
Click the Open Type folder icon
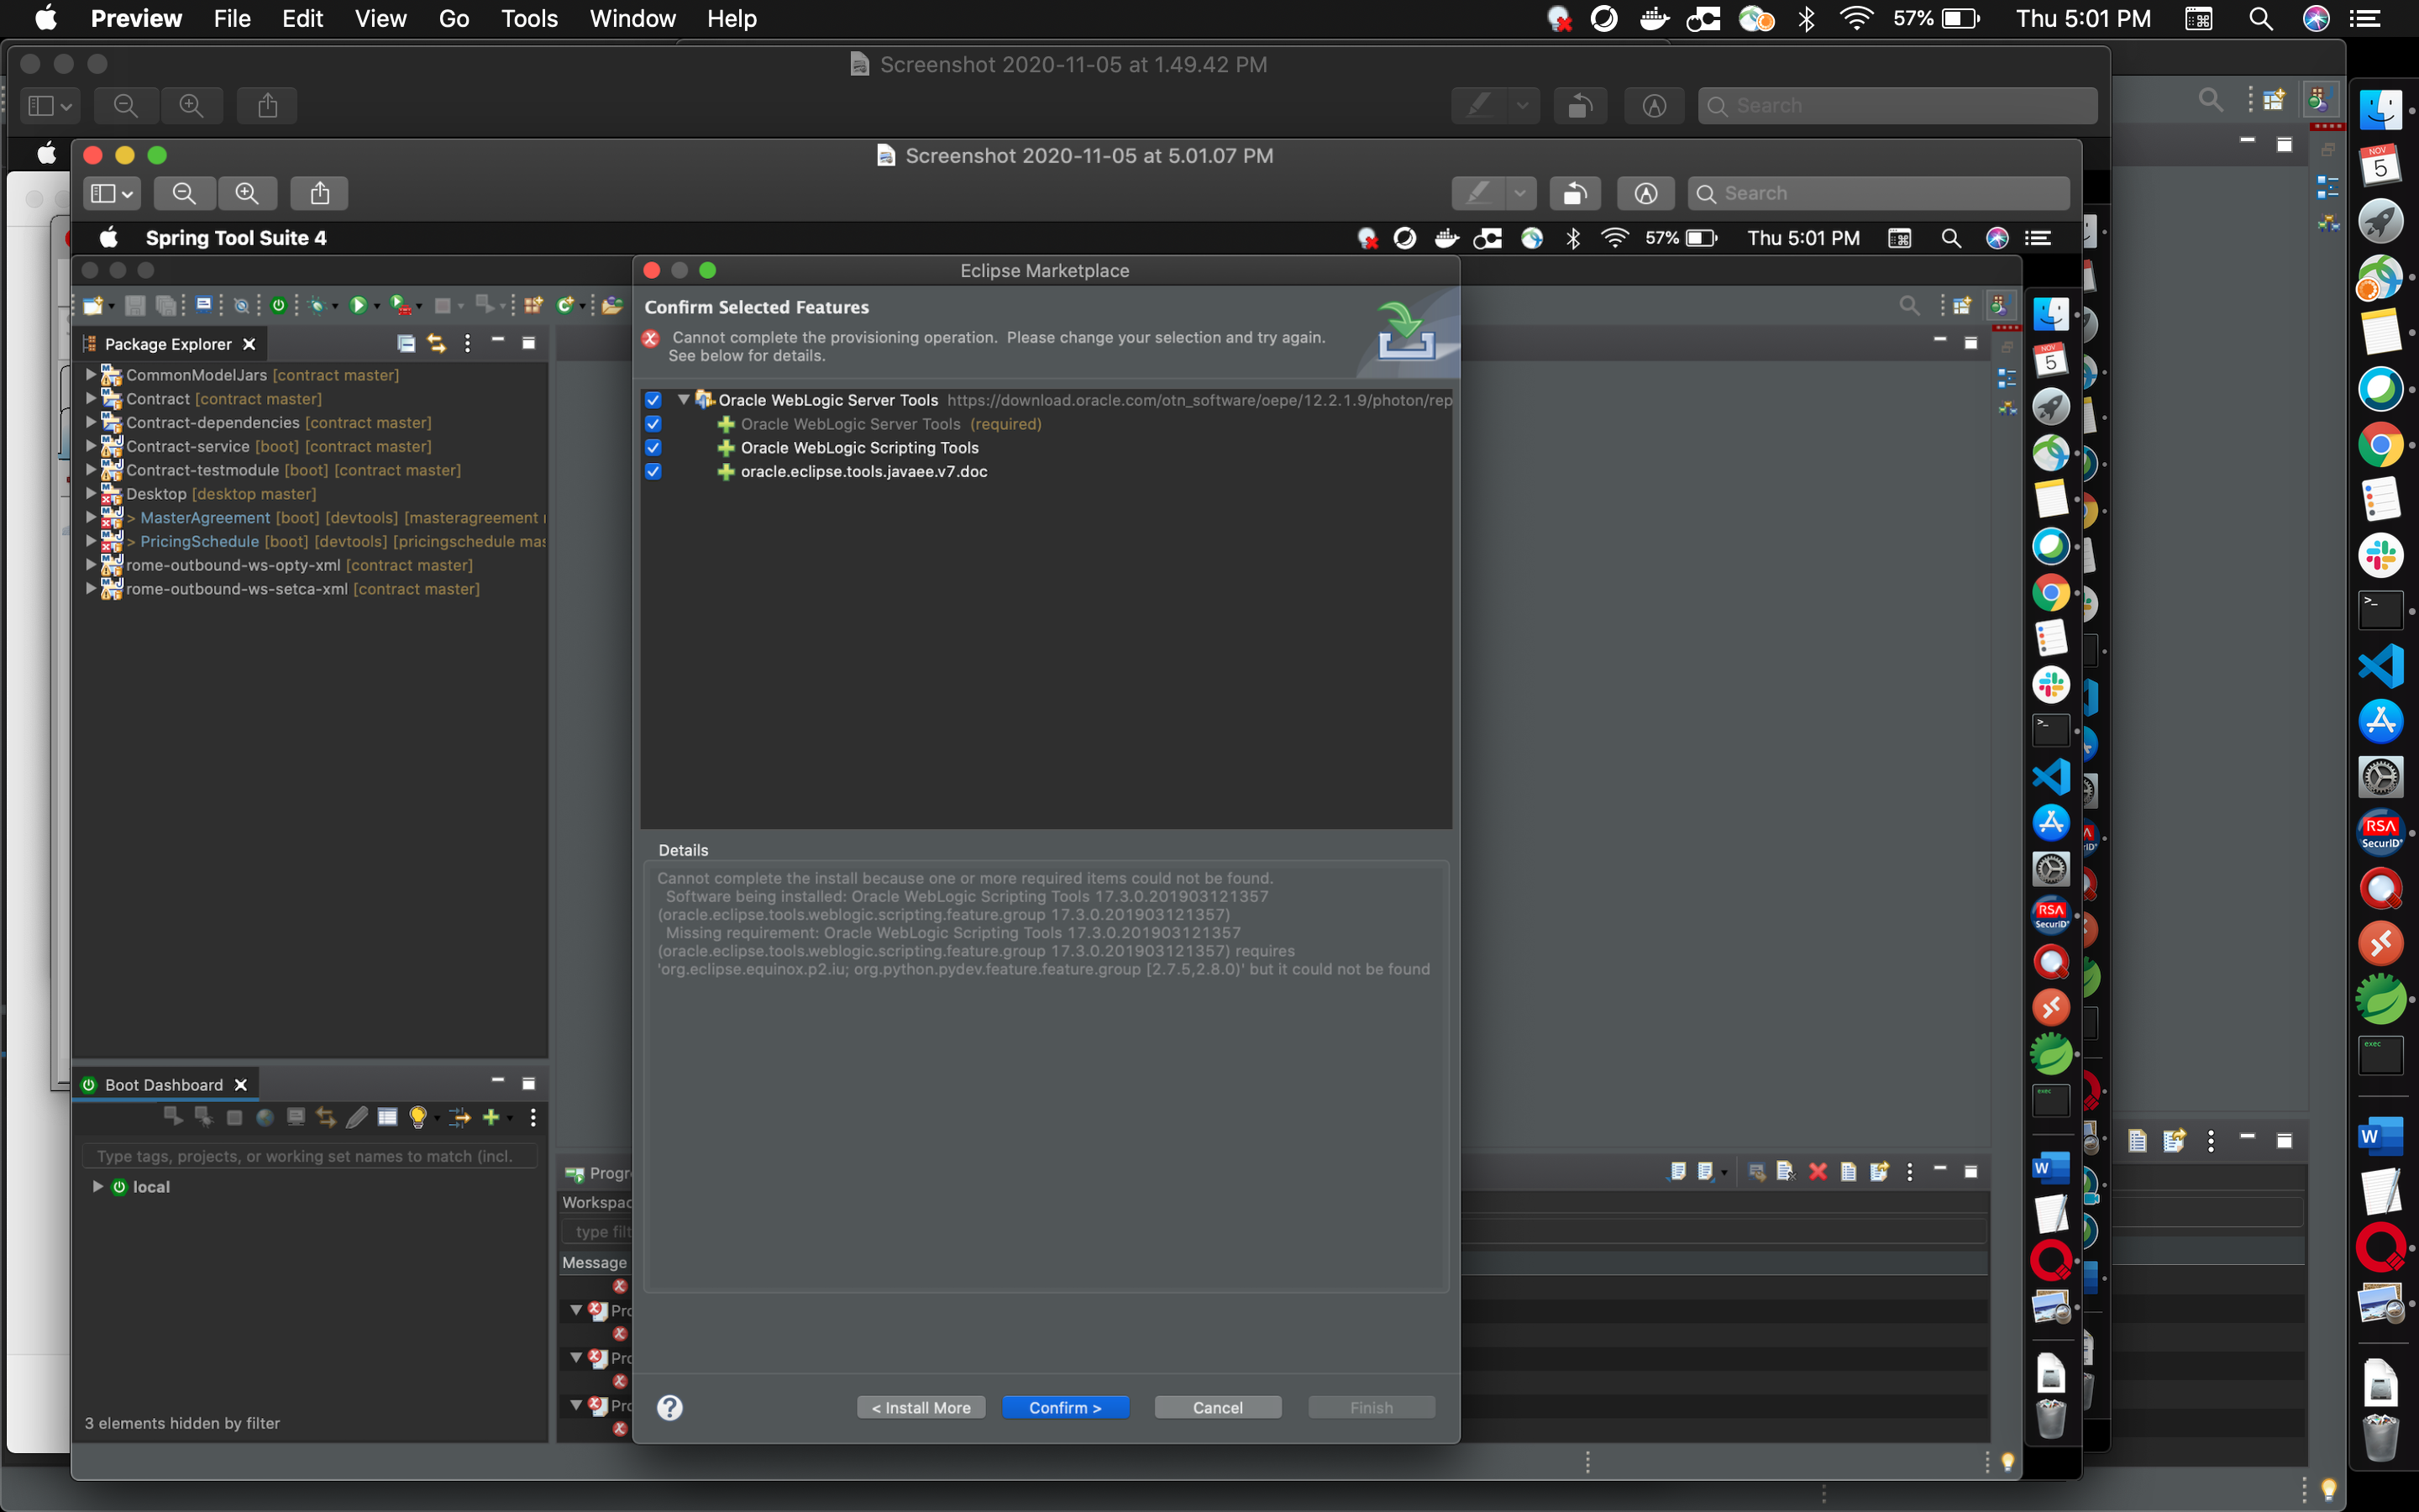(x=611, y=305)
